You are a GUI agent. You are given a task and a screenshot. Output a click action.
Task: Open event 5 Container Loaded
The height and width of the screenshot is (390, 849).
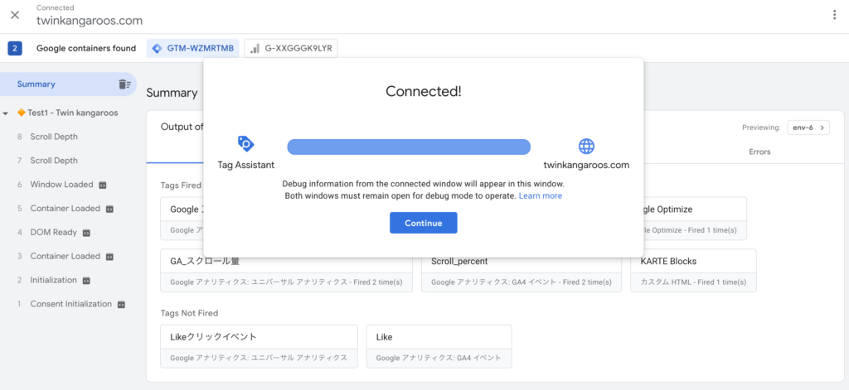point(65,209)
